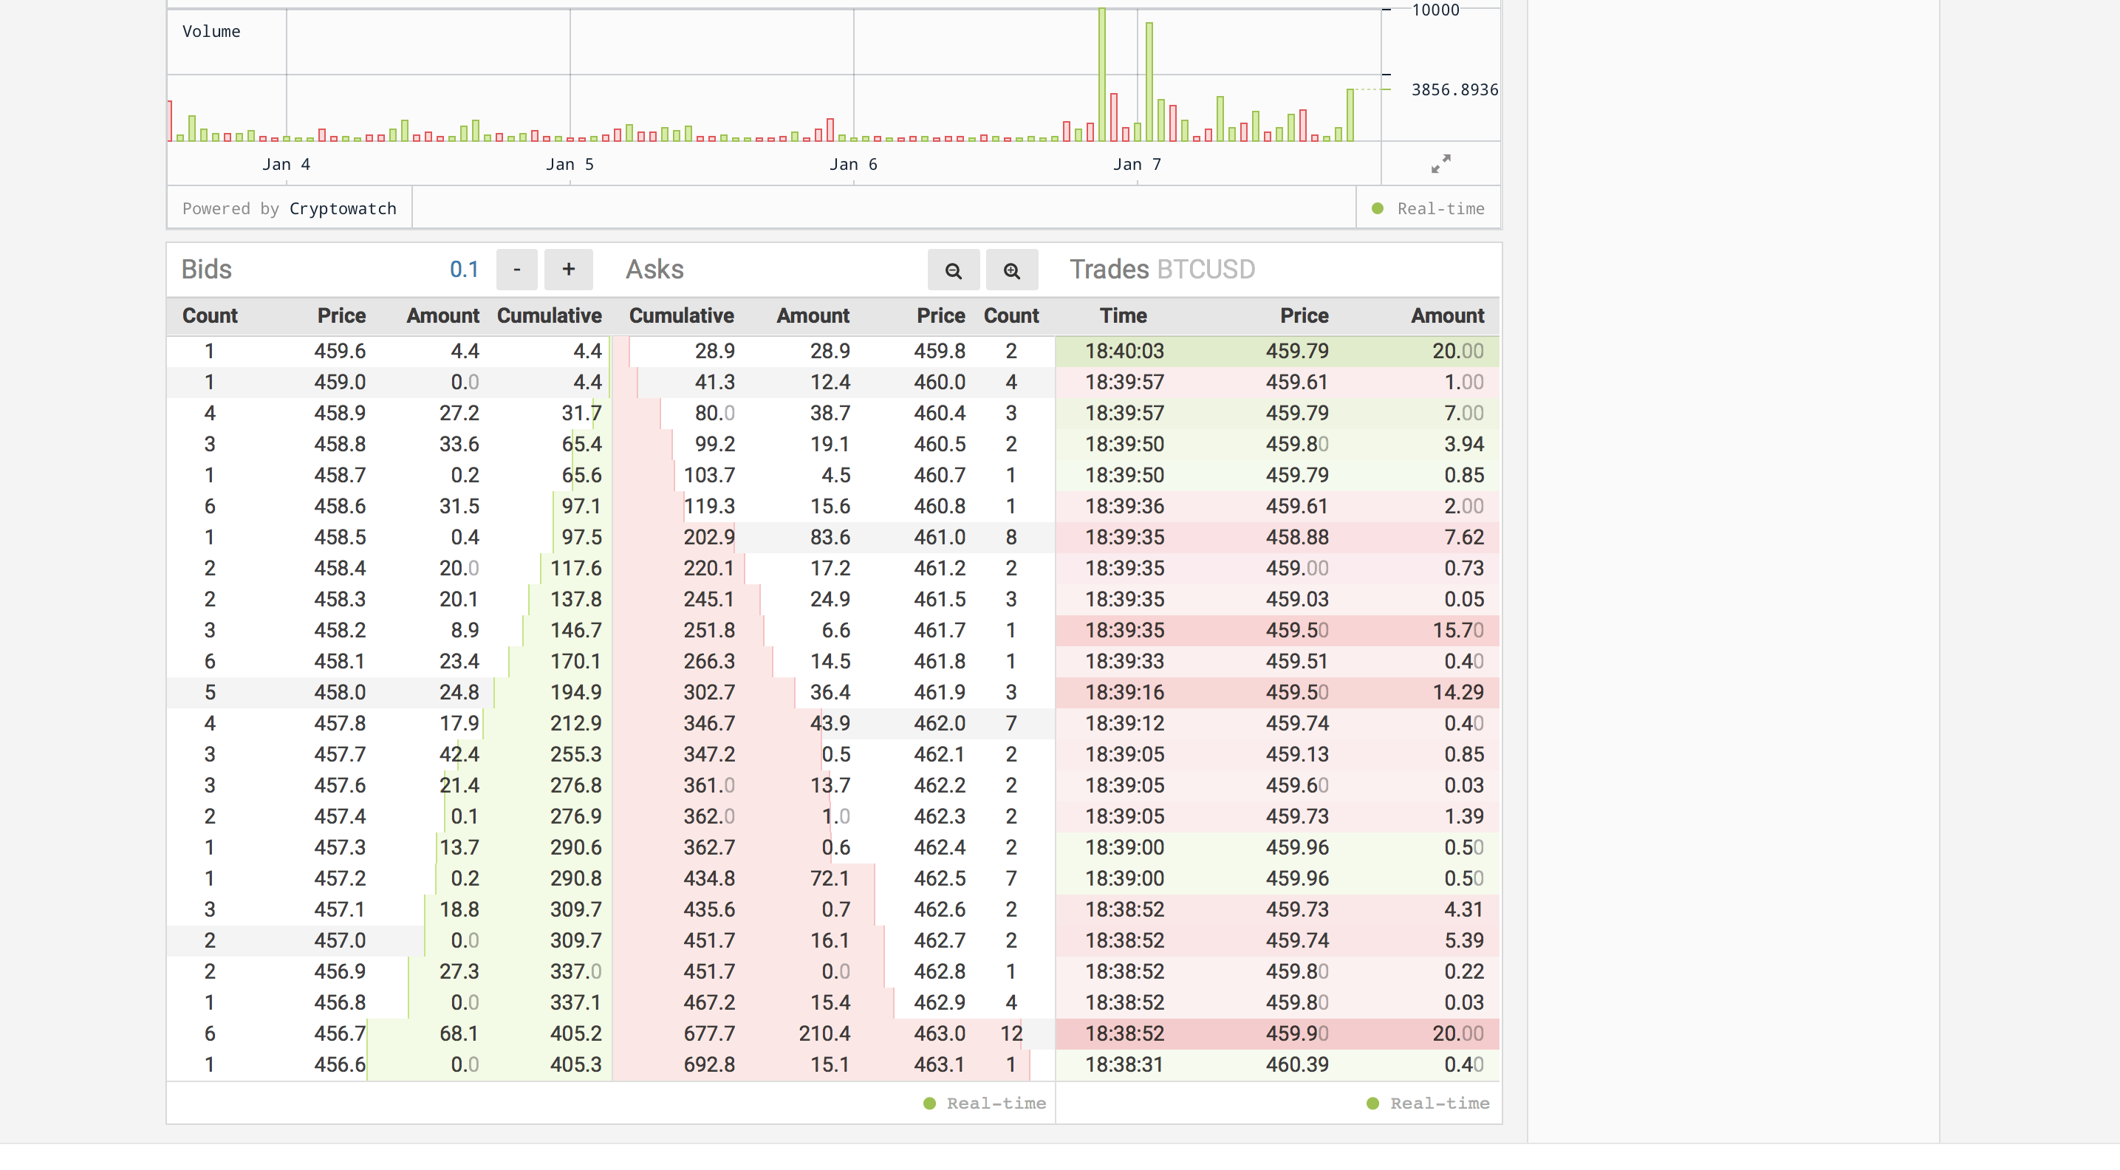
Task: Select the ask price 463.1
Action: point(939,1064)
